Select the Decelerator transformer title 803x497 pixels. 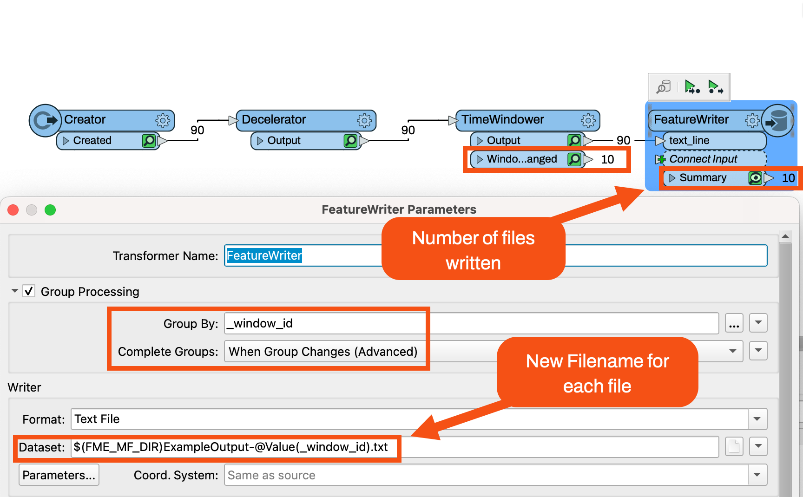click(x=274, y=120)
